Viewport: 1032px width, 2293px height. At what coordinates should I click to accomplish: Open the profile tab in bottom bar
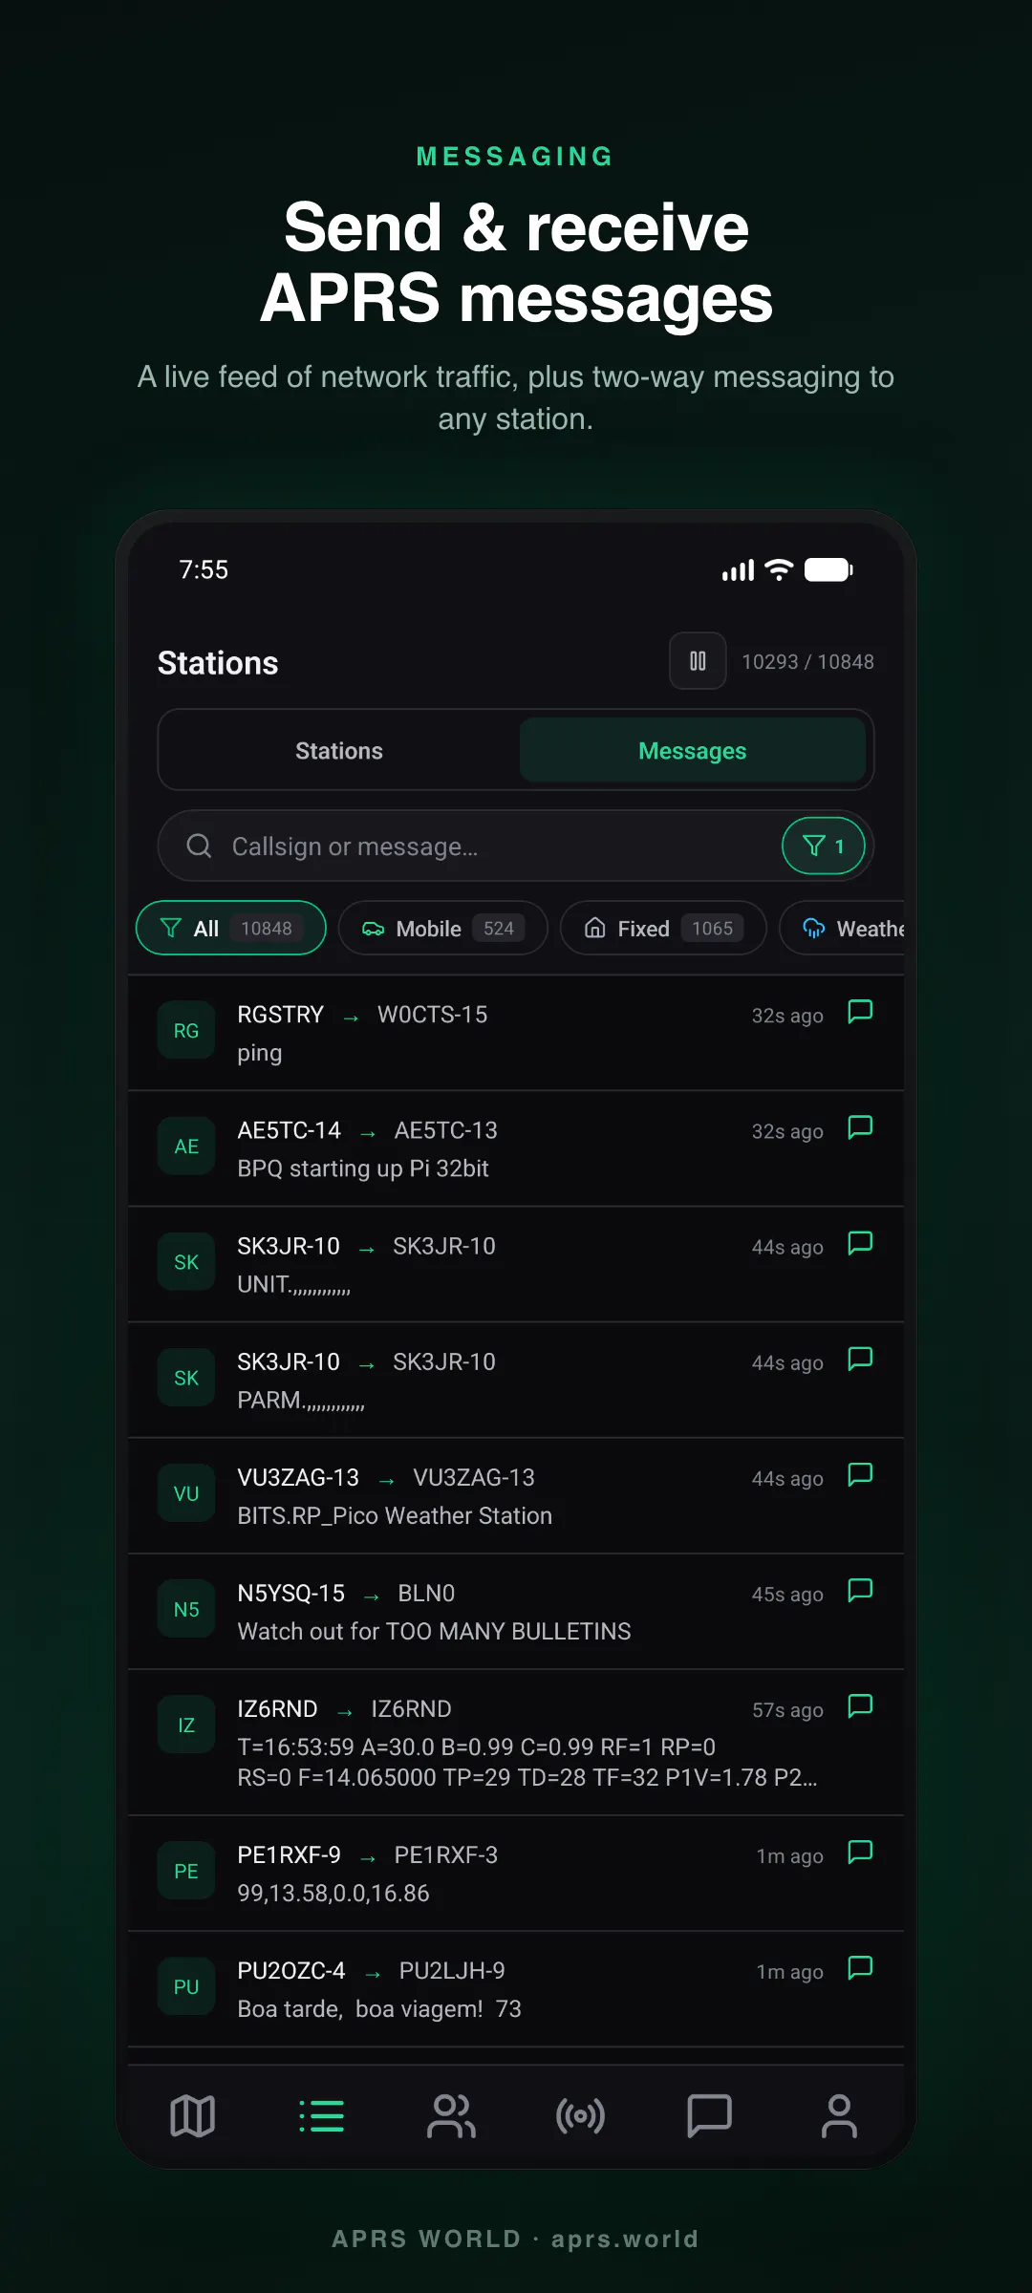(839, 2116)
